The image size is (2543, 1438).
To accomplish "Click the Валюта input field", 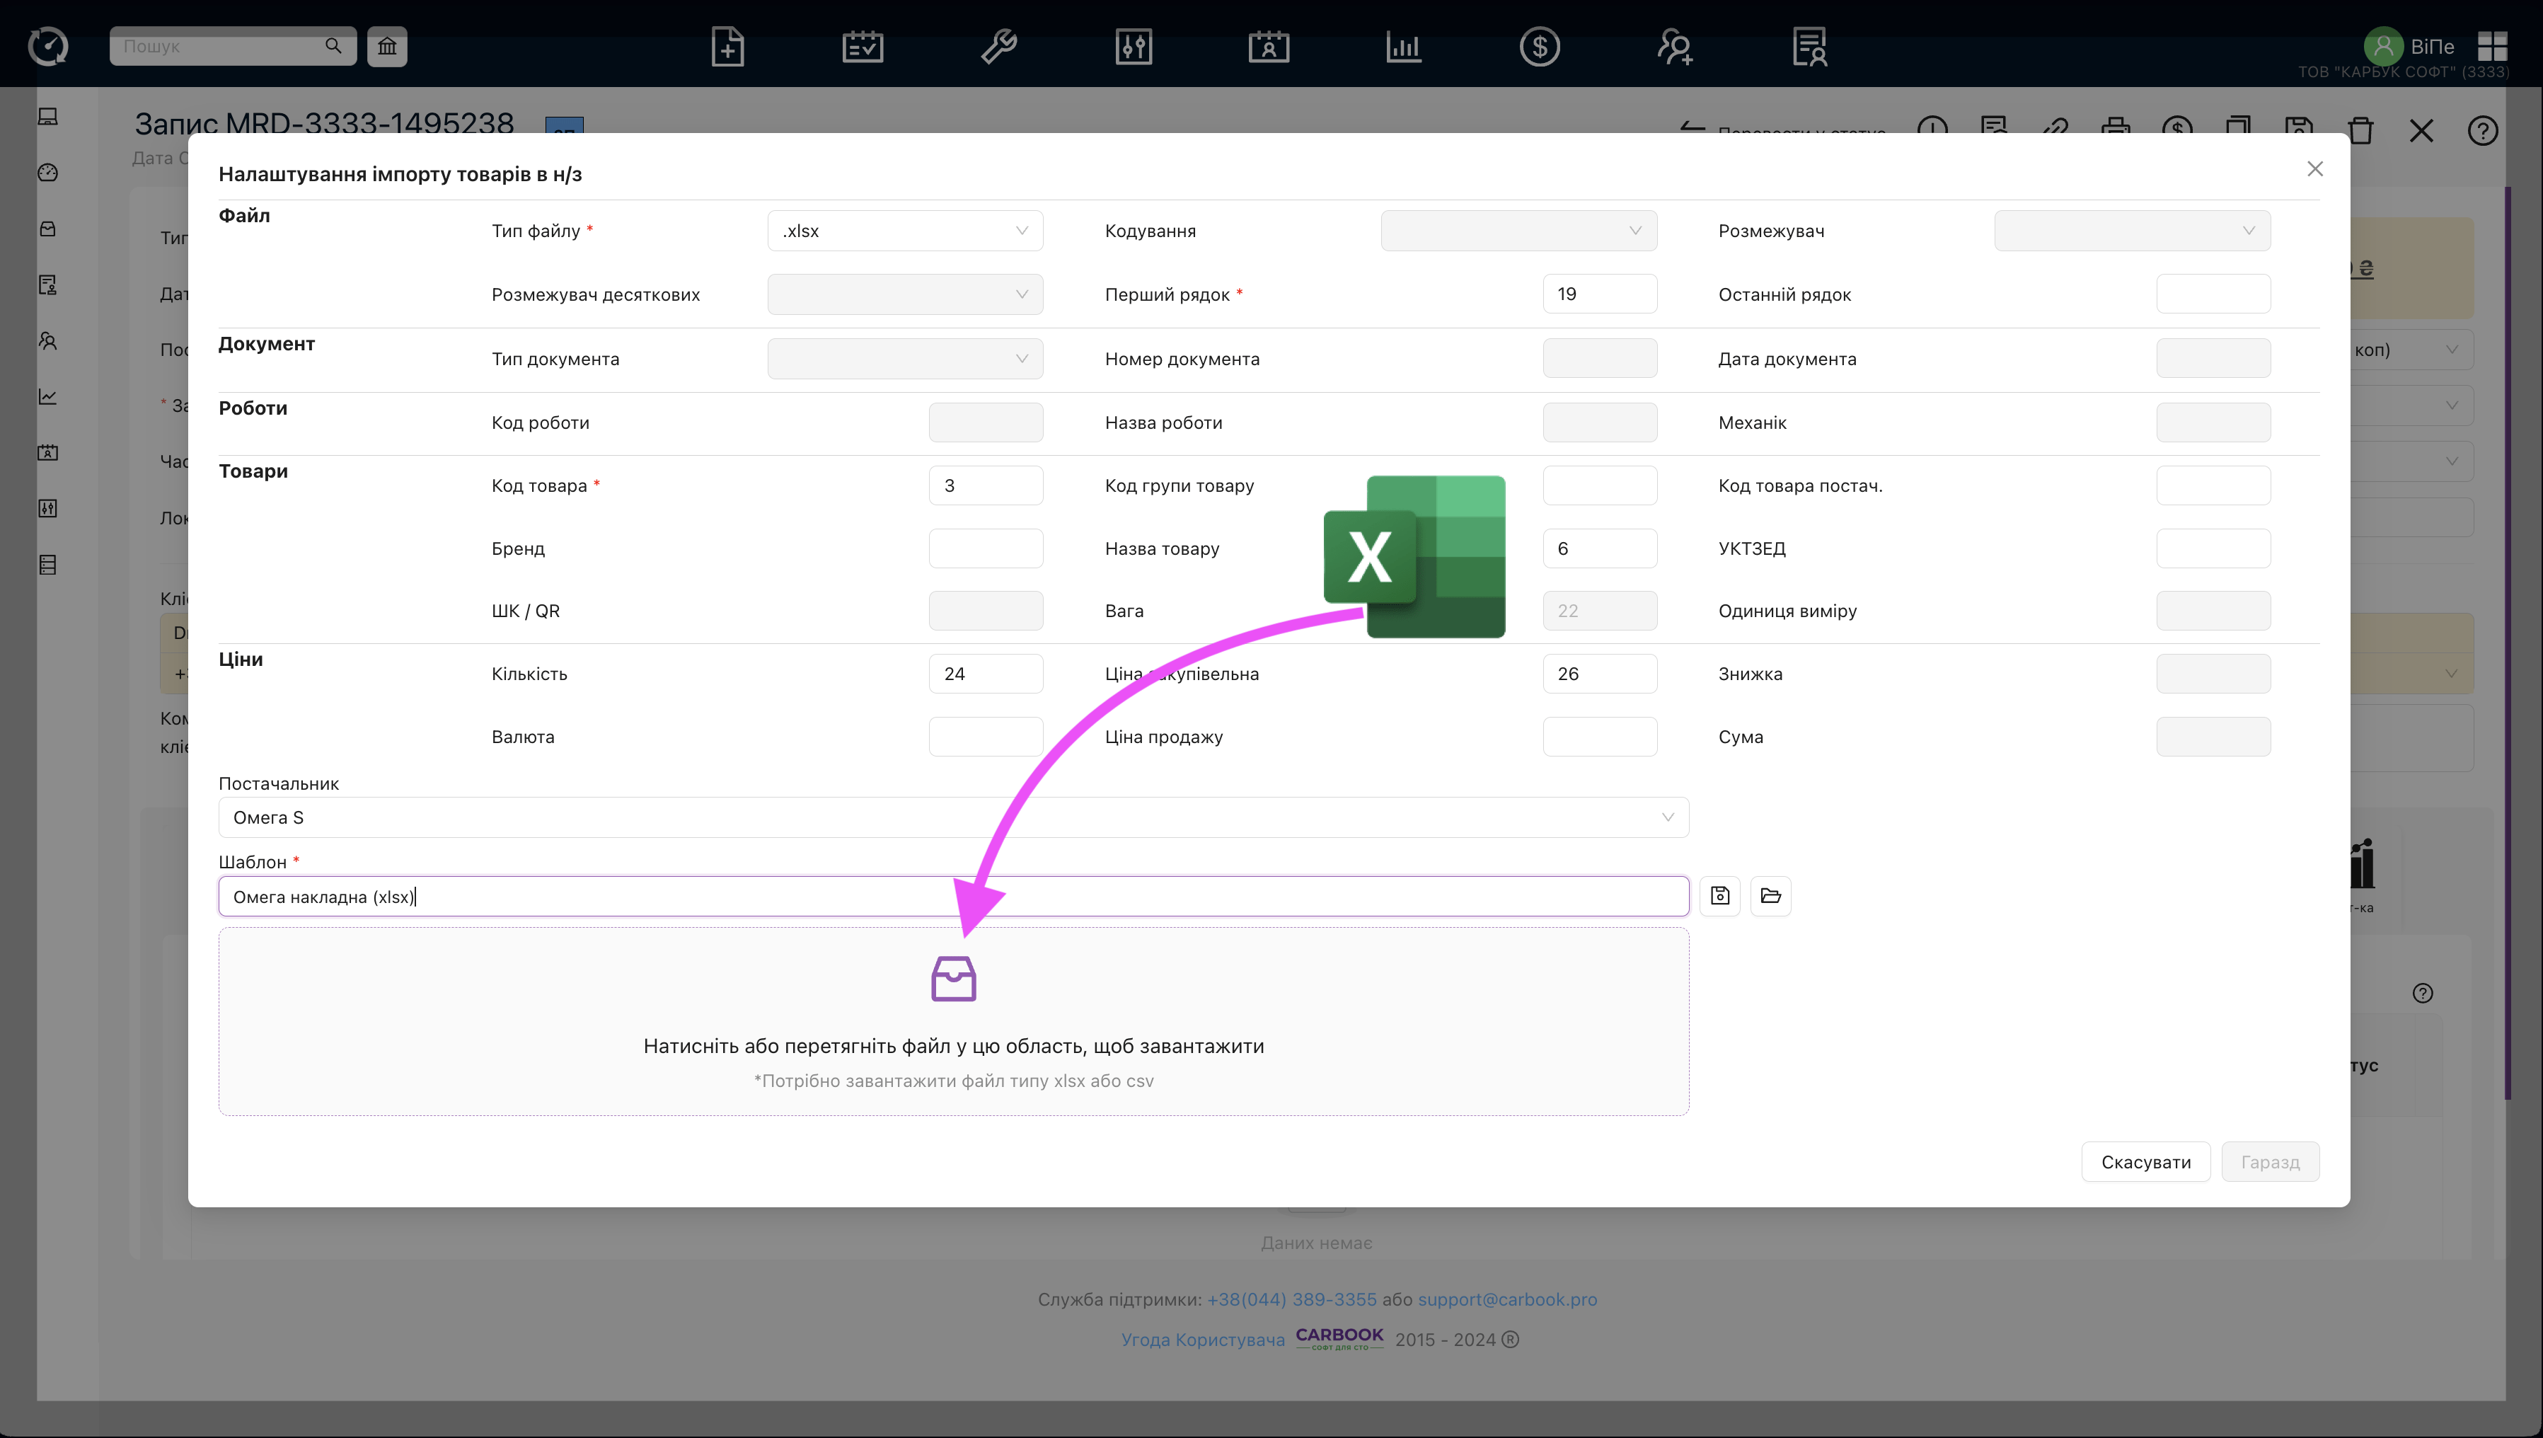I will pos(985,736).
